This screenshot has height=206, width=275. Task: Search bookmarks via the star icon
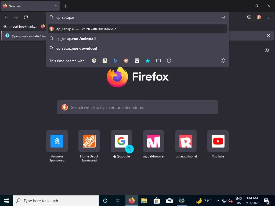click(148, 61)
